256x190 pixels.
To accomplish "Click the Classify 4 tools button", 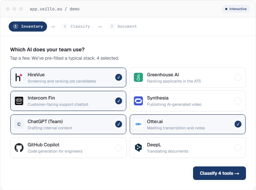I will point(219,173).
